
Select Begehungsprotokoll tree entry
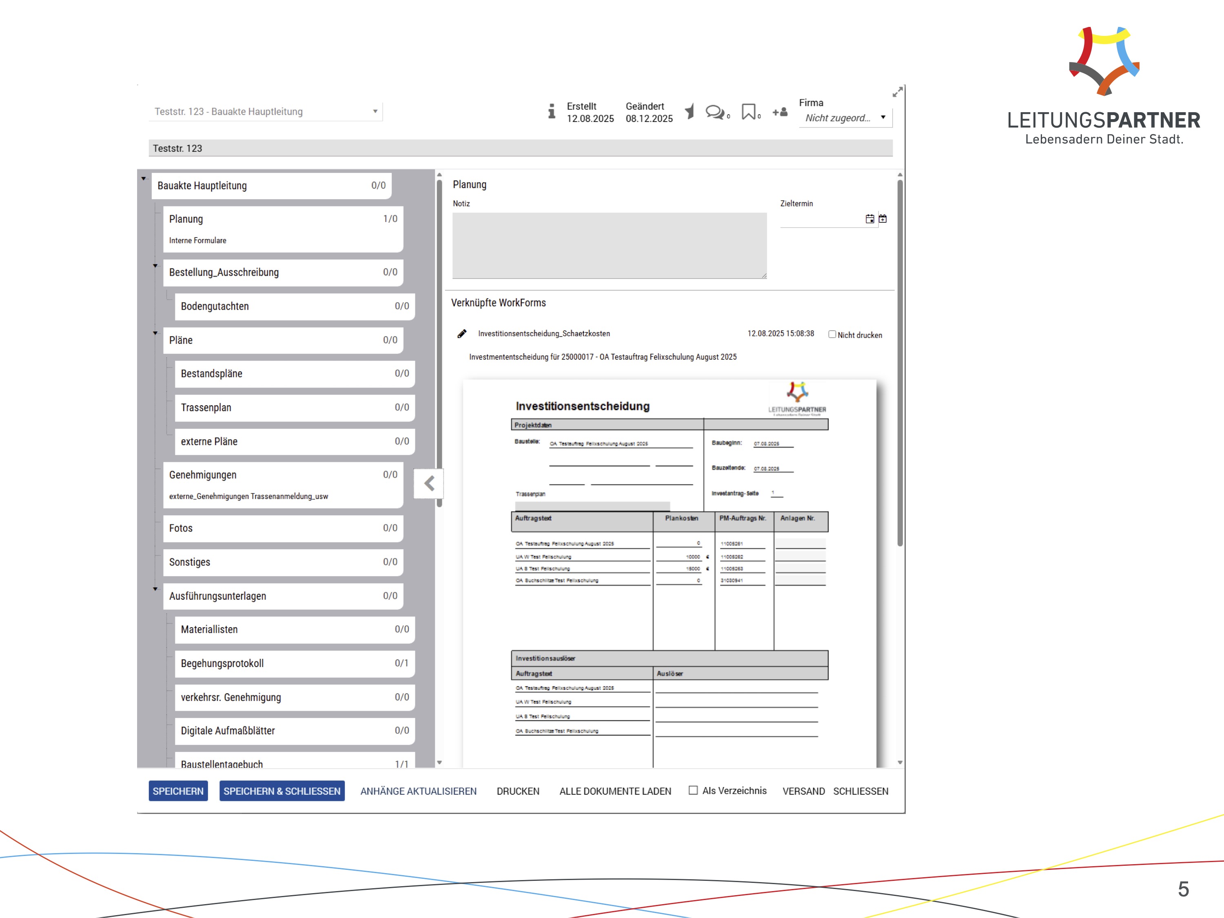(294, 663)
